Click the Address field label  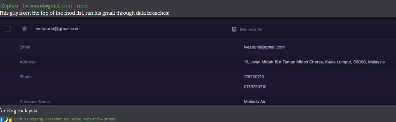(27, 62)
